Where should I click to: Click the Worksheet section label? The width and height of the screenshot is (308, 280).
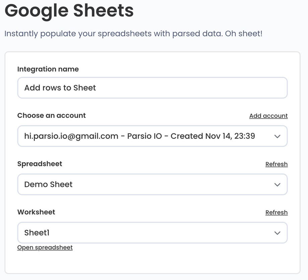coord(36,212)
